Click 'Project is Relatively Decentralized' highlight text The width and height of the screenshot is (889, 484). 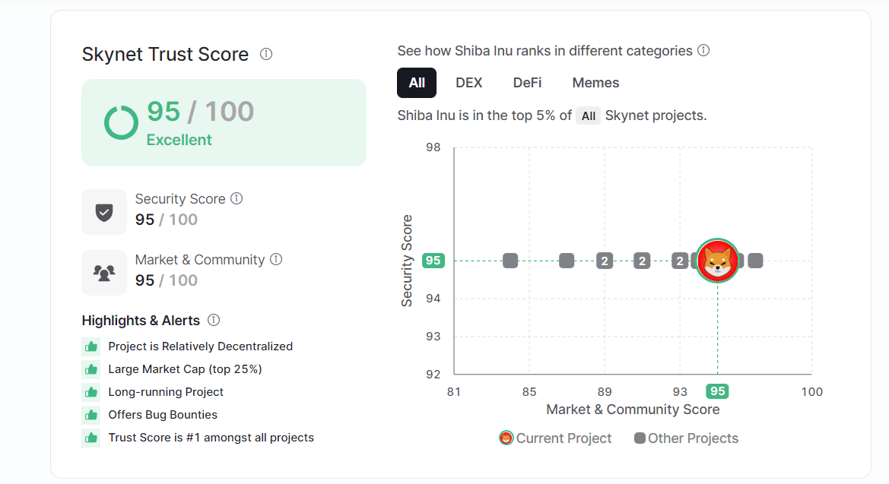pyautogui.click(x=201, y=346)
